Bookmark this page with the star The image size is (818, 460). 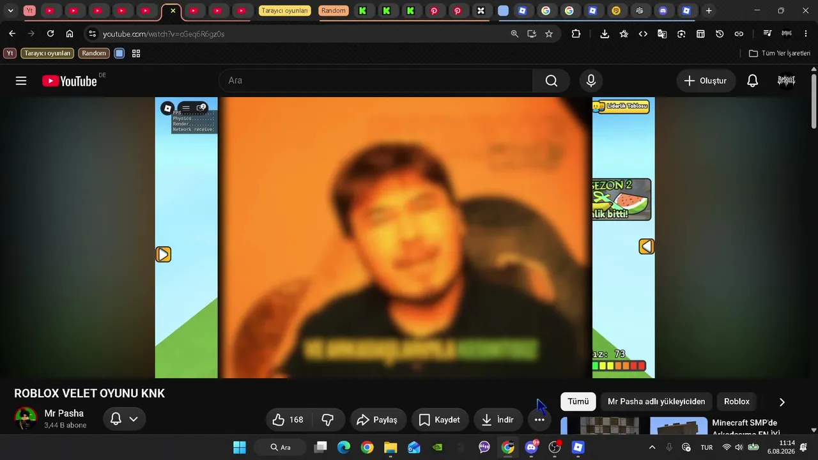point(549,34)
